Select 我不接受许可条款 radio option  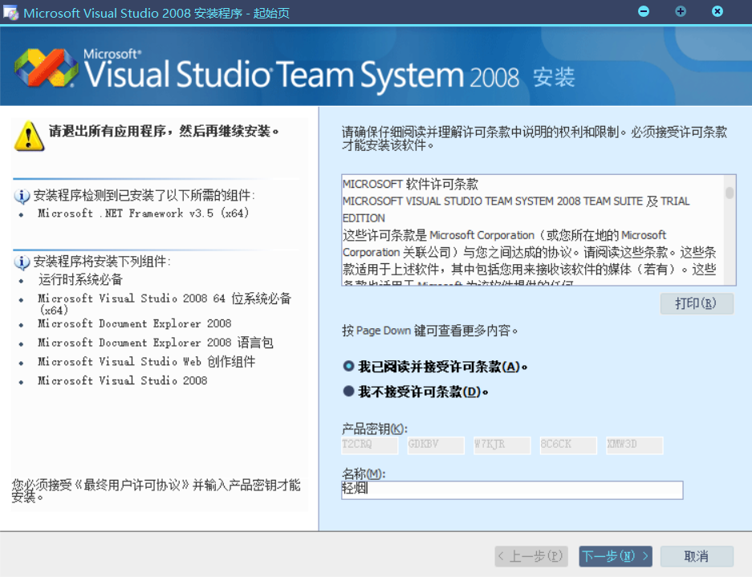(x=348, y=392)
